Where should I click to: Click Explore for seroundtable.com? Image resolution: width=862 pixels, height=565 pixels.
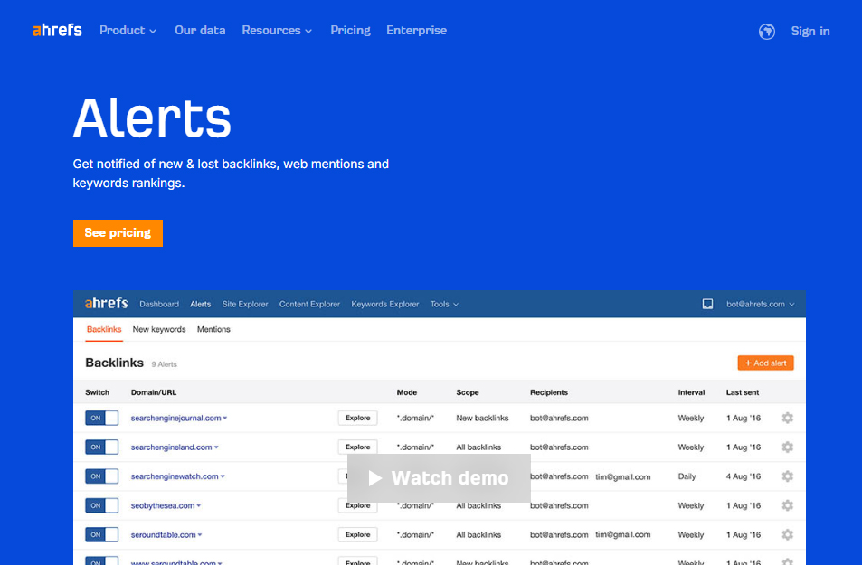[x=358, y=535]
